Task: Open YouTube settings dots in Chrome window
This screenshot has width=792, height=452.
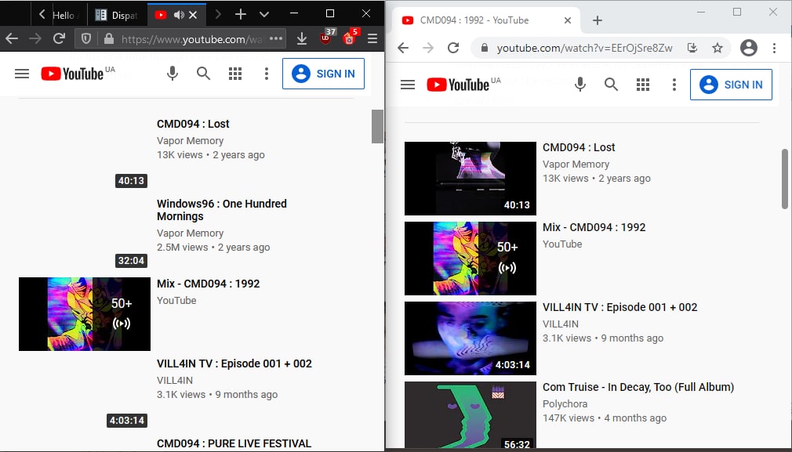Action: pos(674,85)
